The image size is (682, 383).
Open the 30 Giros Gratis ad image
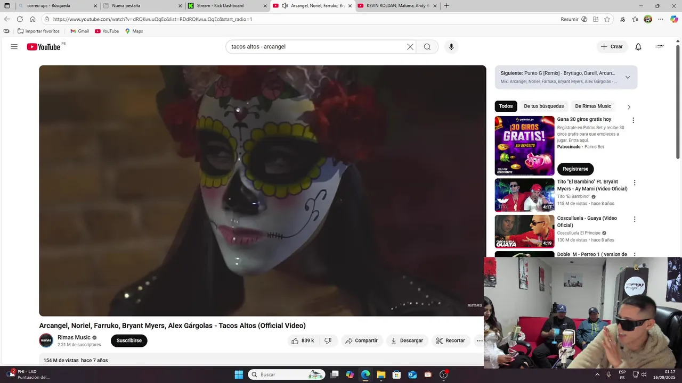point(524,146)
